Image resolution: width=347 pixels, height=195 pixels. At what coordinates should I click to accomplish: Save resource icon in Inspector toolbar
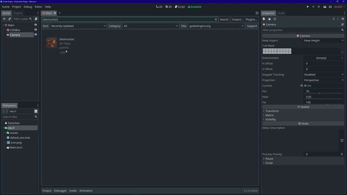(275, 19)
